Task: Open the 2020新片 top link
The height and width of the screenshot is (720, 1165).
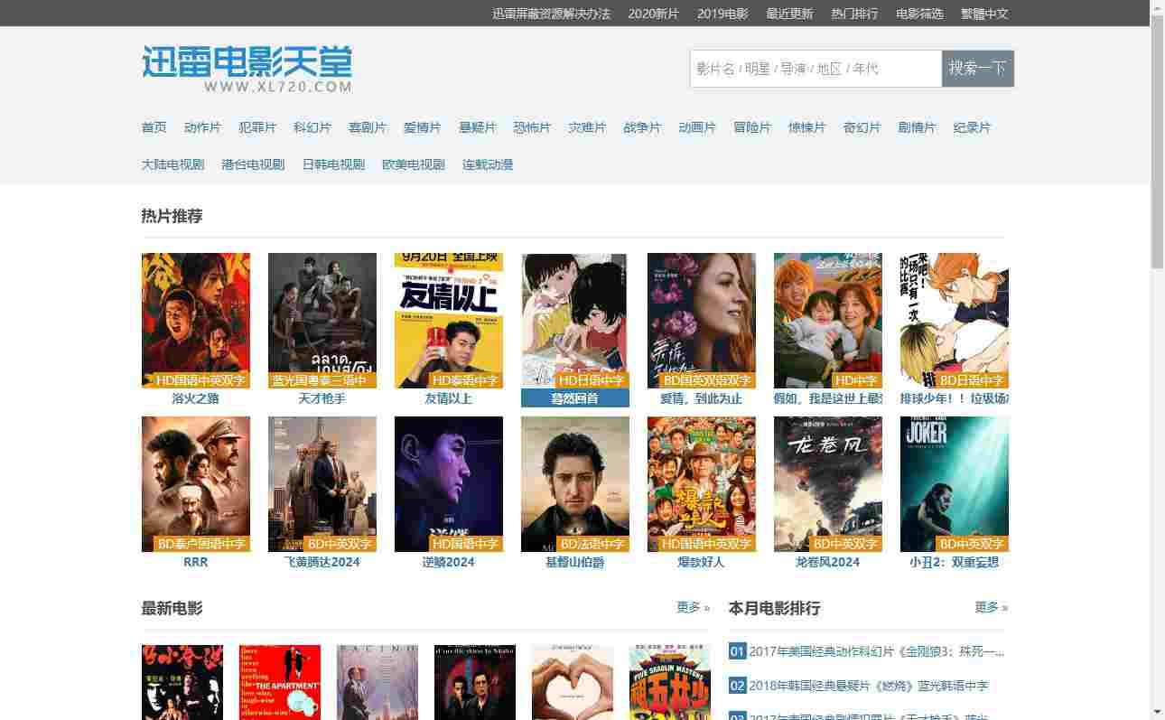Action: (654, 14)
